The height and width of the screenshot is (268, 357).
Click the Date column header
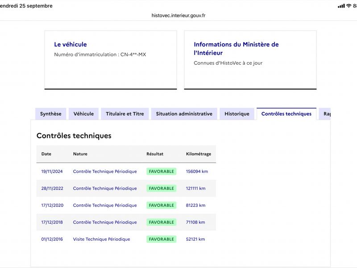click(x=46, y=154)
